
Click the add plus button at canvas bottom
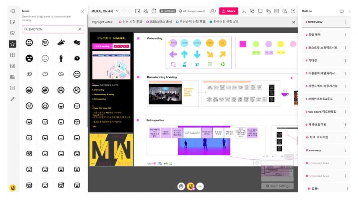click(x=200, y=186)
